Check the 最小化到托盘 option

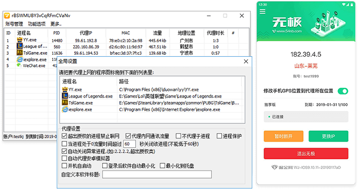pyautogui.click(x=162, y=166)
